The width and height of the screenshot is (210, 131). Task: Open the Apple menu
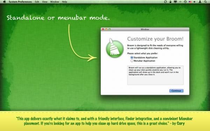4,2
